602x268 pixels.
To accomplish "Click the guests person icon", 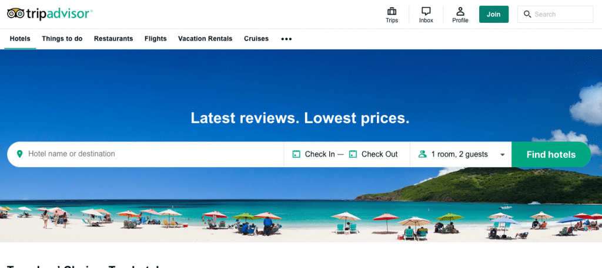I will click(422, 154).
